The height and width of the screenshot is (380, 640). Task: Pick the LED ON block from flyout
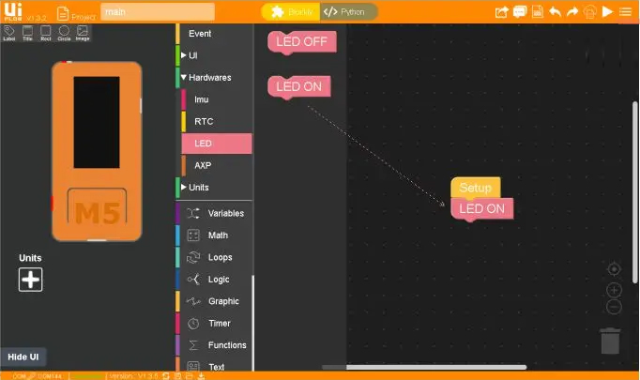[299, 87]
